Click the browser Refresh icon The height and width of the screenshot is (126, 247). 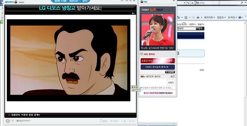tap(188, 3)
